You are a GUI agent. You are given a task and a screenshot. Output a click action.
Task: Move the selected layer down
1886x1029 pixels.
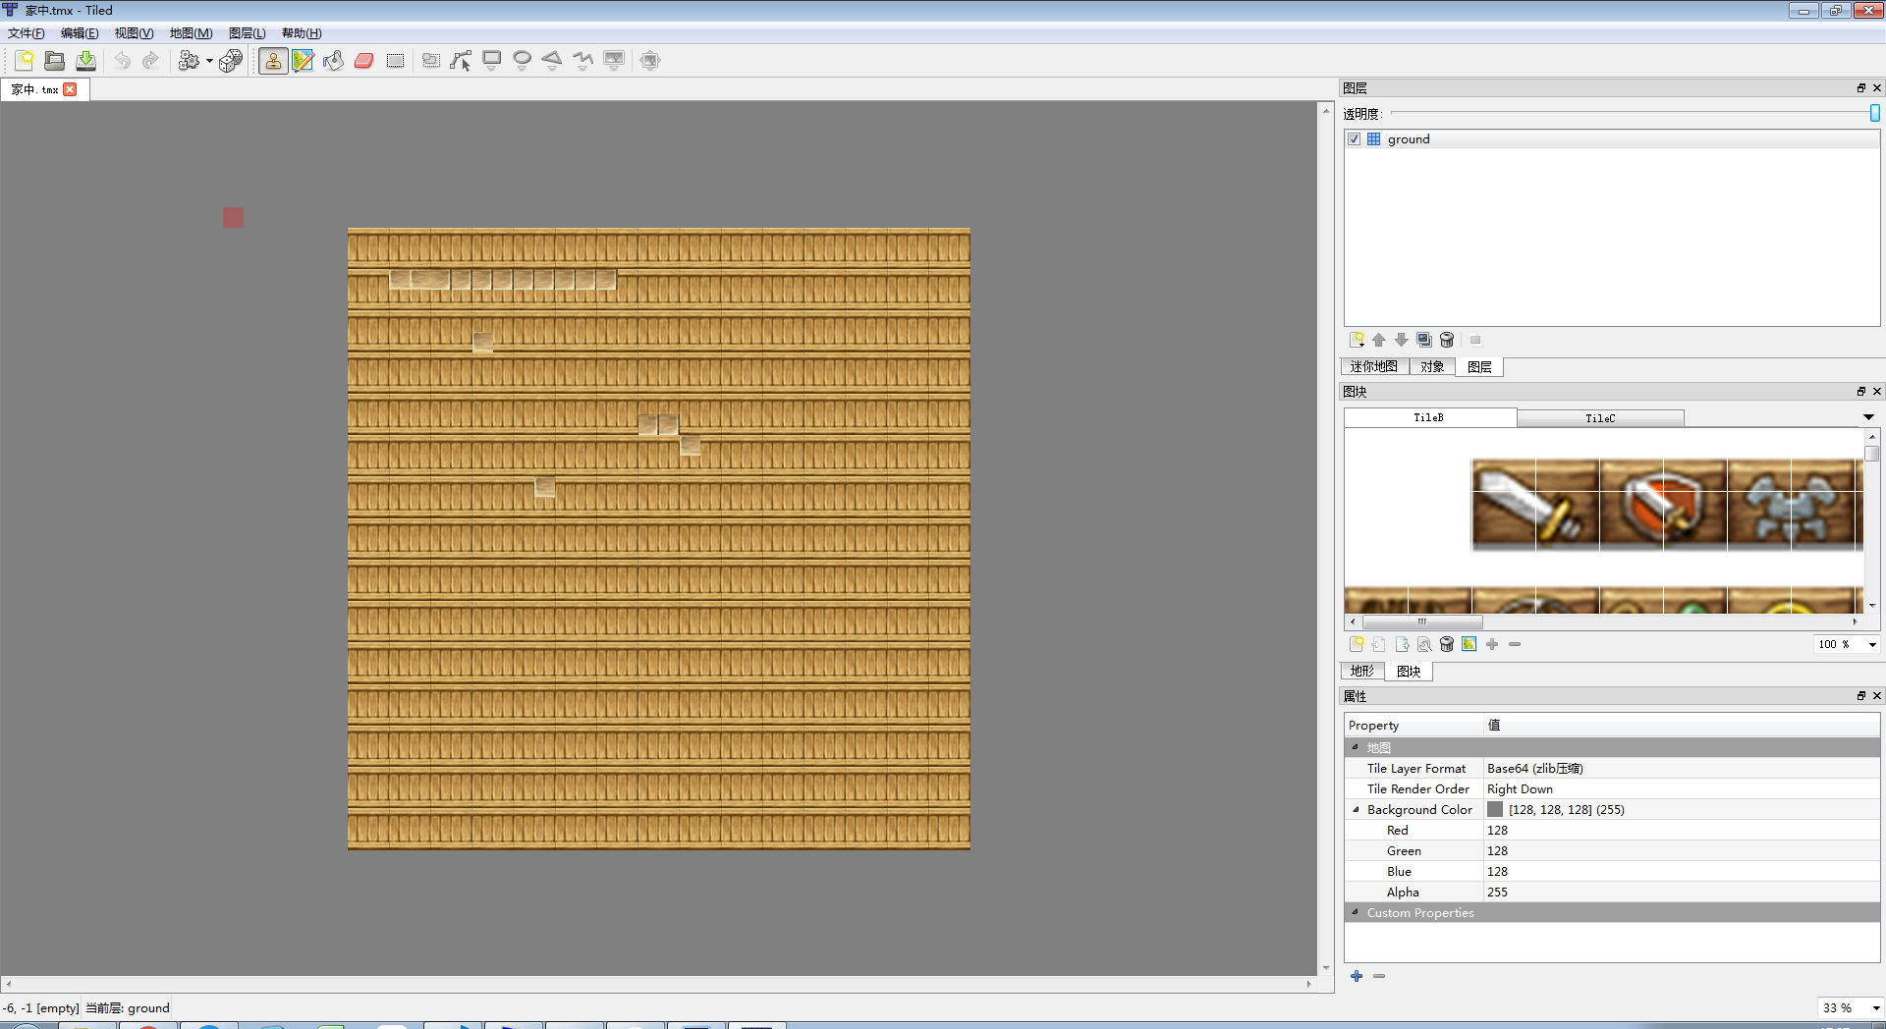[1402, 340]
